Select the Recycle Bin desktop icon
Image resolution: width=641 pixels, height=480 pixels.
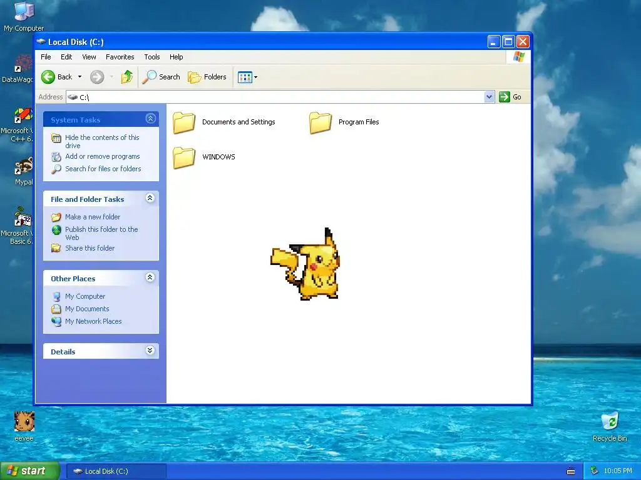point(610,421)
